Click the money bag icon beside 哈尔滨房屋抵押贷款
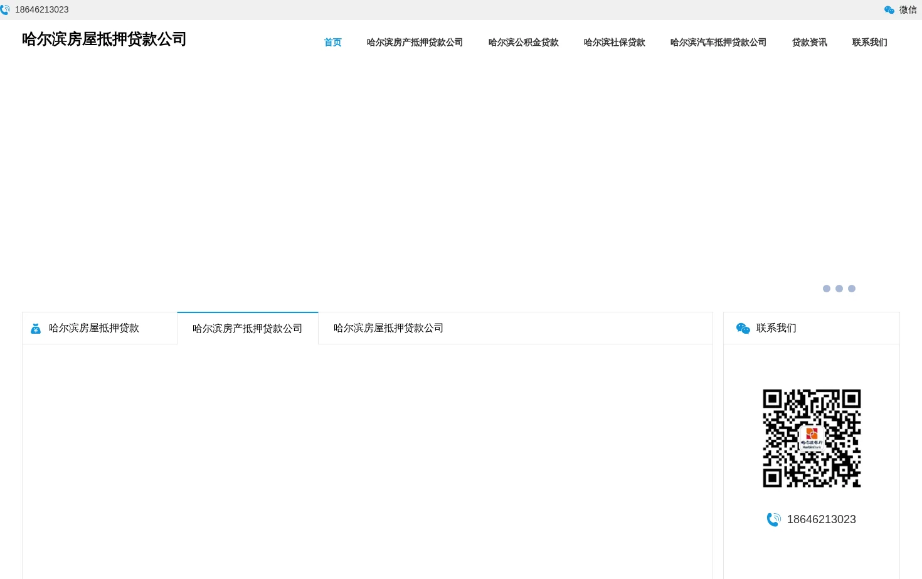The width and height of the screenshot is (922, 579). 36,328
